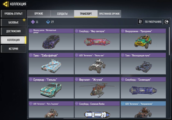This screenshot has width=172, height=120.
Task: Select the purple epic rarity filter icon
Action: 33,22
